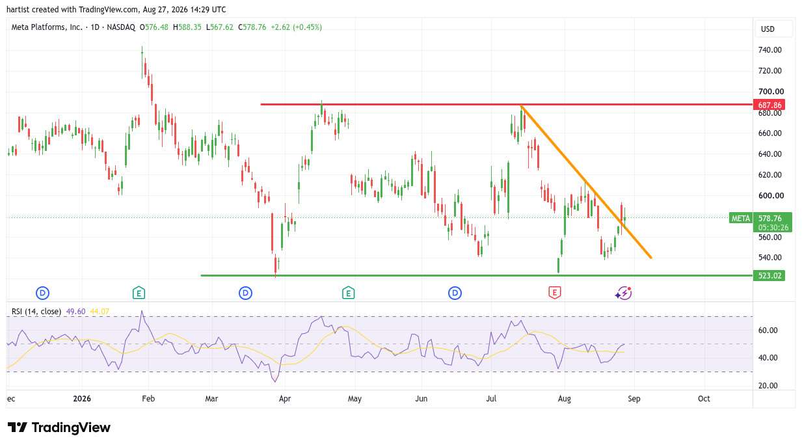The height and width of the screenshot is (447, 802).
Task: Click the RSI moving average value 44.07
Action: tap(100, 312)
